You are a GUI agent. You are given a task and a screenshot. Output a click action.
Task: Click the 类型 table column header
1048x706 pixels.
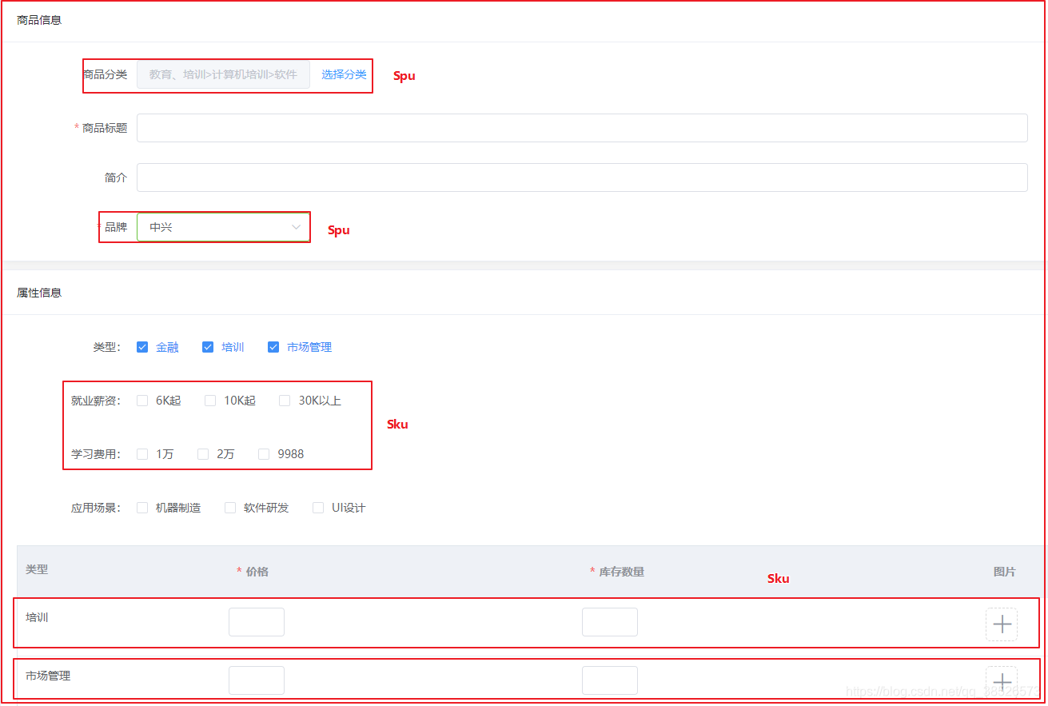(37, 569)
